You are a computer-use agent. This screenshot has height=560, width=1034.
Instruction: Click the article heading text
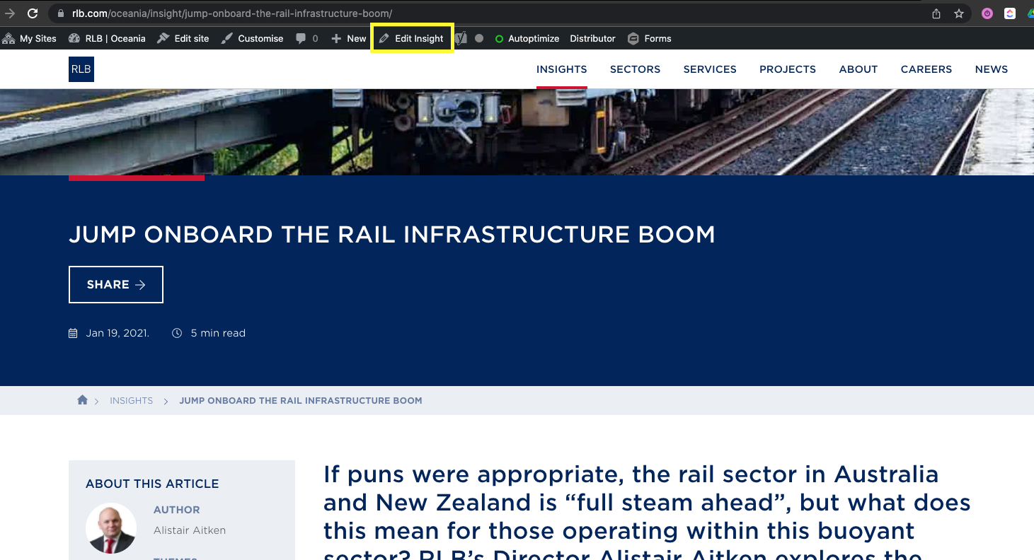point(392,235)
